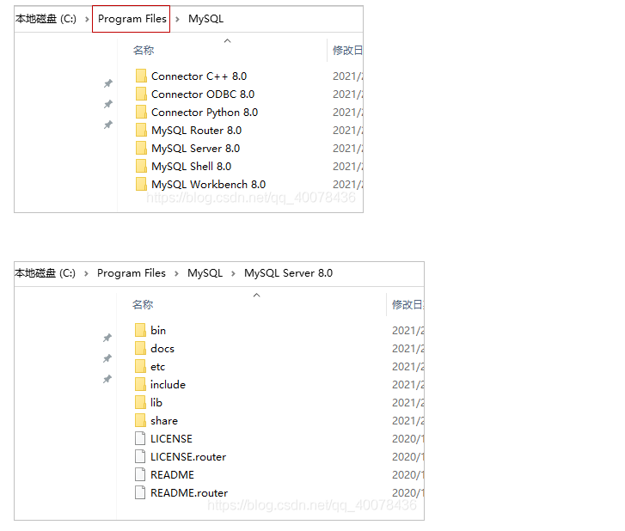Viewport: 625px width, 531px height.
Task: Click the MySQL breadcrumb in the upper window's address bar
Action: (x=205, y=19)
